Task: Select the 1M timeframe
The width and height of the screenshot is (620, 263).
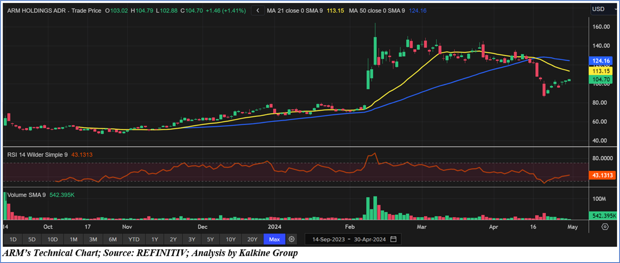Action: click(73, 239)
